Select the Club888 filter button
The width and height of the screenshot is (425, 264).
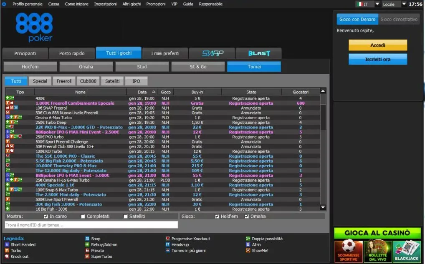pos(88,81)
